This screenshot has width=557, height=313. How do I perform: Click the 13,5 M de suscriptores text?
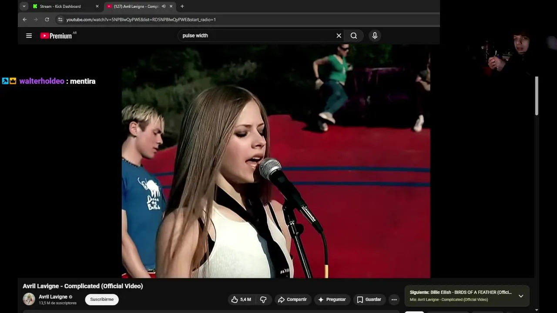click(57, 303)
